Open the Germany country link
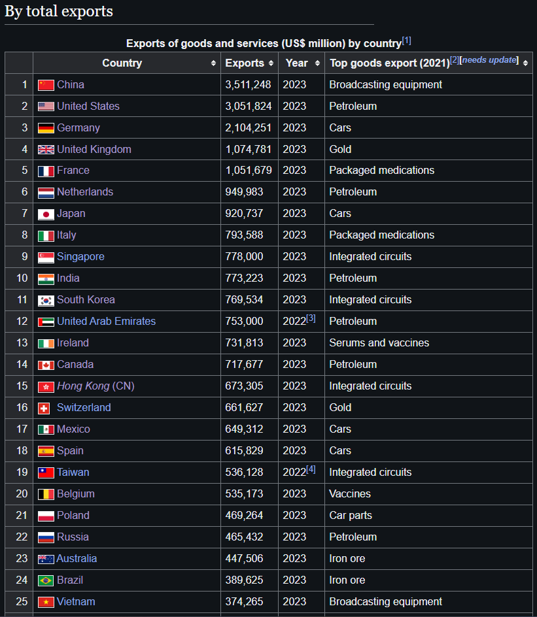Viewport: 537px width, 617px height. [78, 128]
